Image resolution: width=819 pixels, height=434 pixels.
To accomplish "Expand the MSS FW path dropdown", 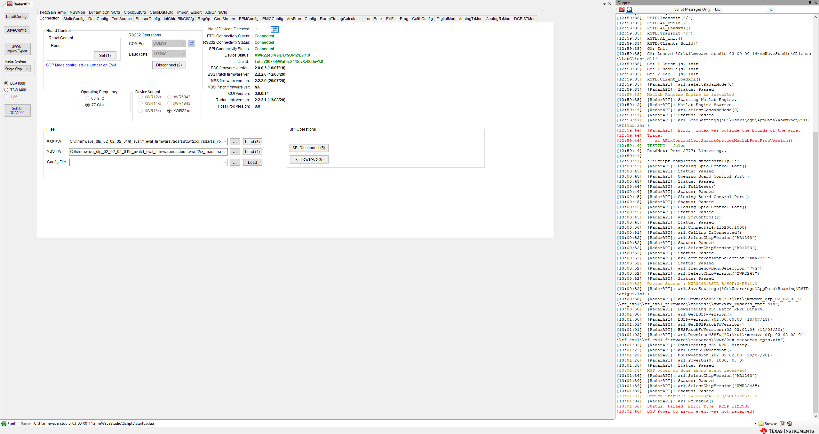I will (x=225, y=152).
